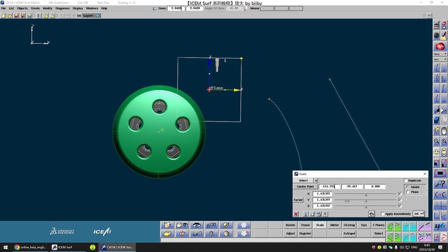Click the curve sketch icon in bottom toolbar
This screenshot has height=252, width=448.
(197, 234)
